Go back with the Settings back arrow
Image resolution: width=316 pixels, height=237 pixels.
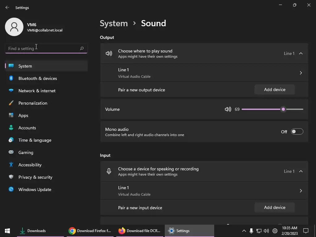click(x=7, y=7)
